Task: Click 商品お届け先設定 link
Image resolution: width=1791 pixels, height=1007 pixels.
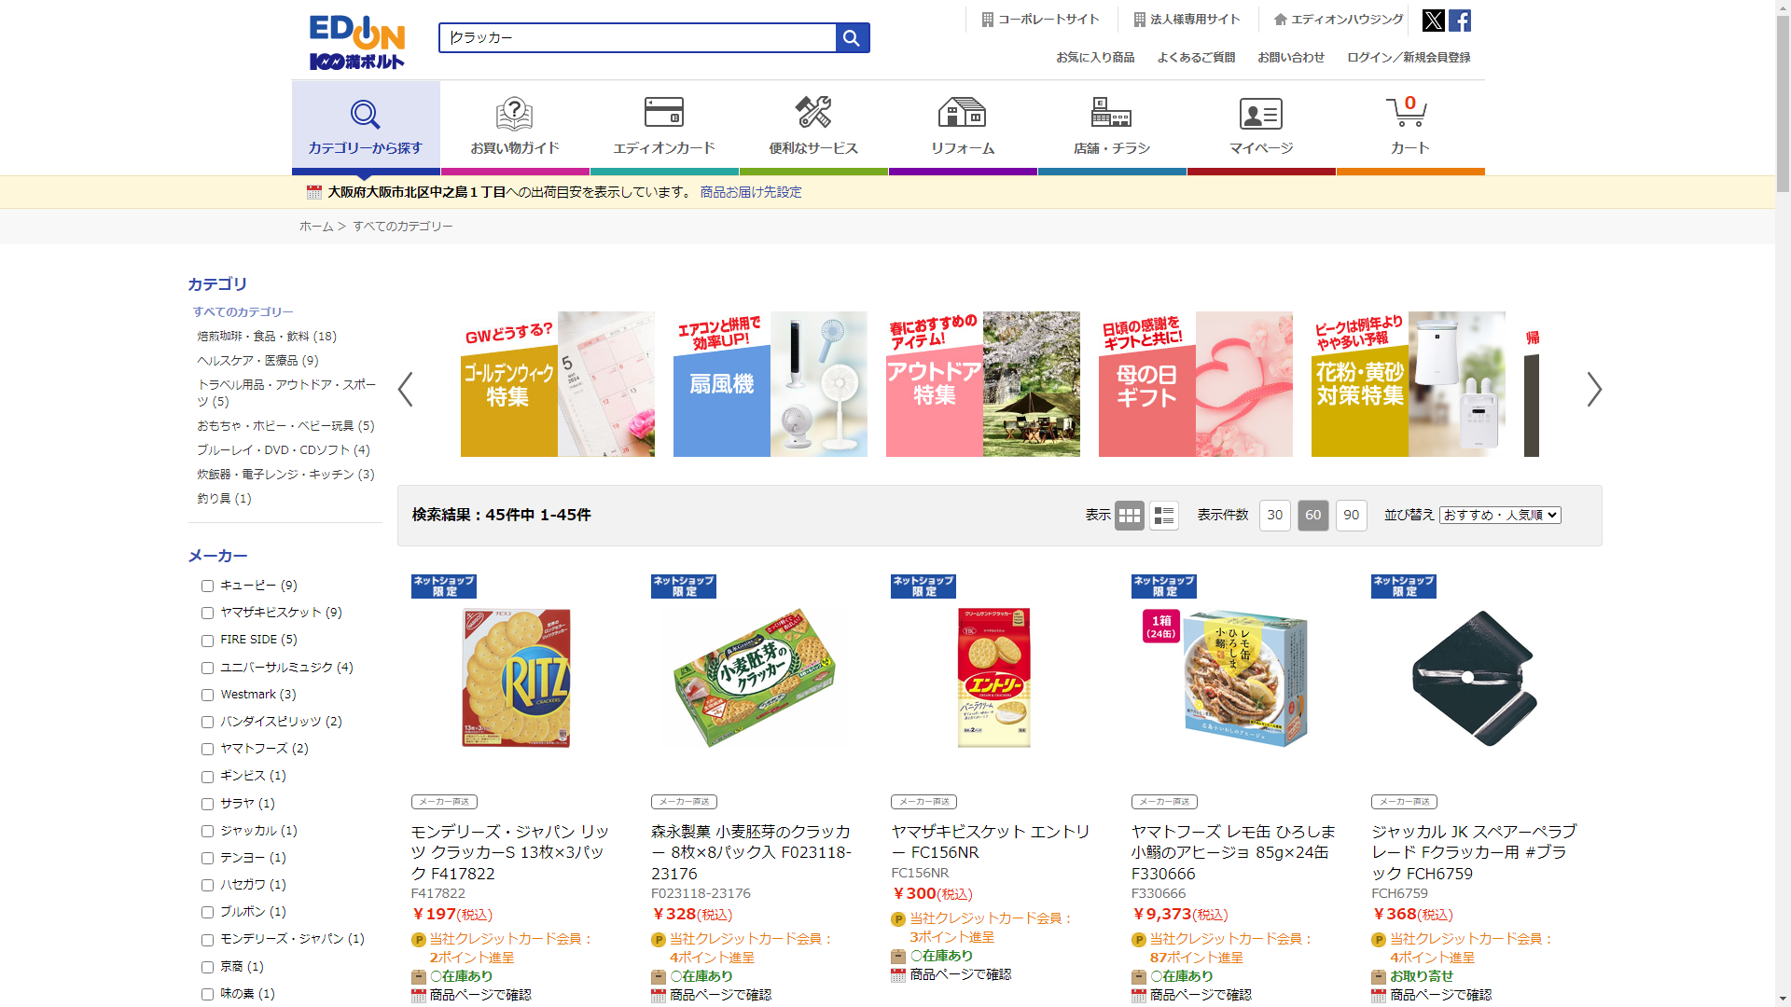Action: pyautogui.click(x=751, y=192)
